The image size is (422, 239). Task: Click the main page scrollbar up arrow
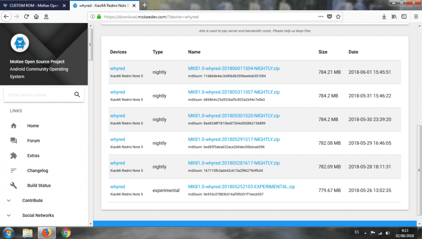419,26
